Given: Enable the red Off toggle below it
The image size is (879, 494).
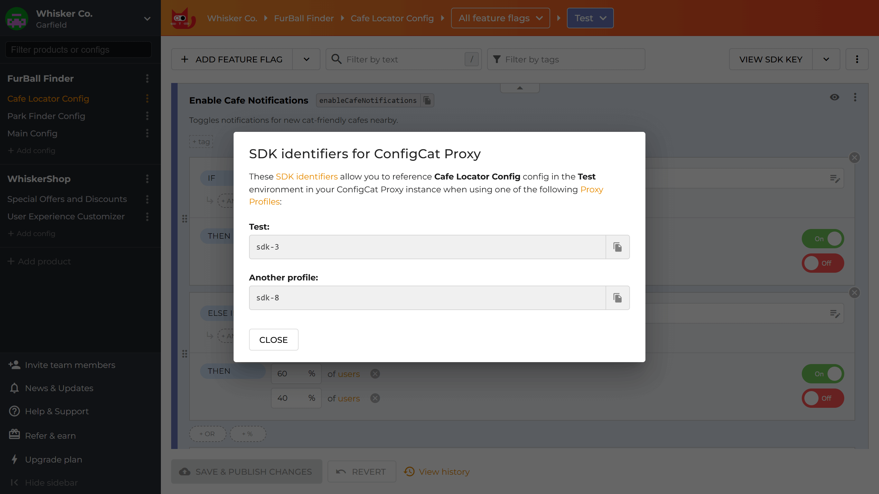Looking at the screenshot, I should tap(823, 263).
